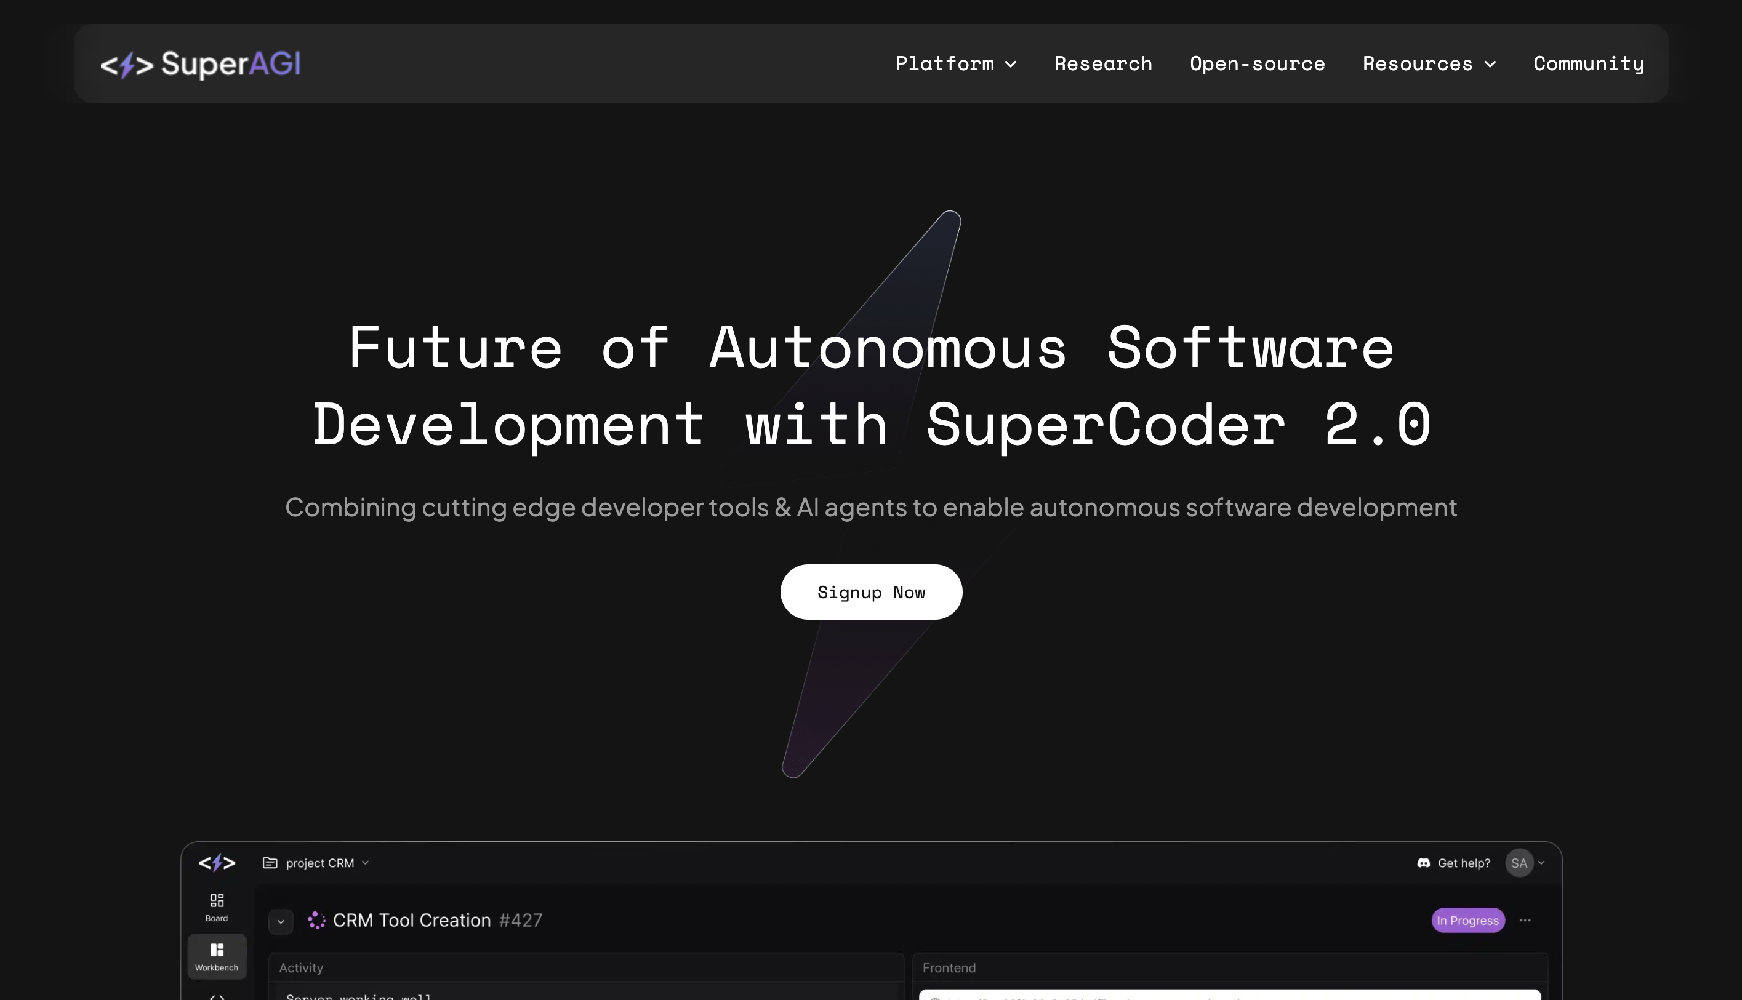Click the SuperAGI logo in header
Screen dimensions: 1742x1000
(x=200, y=64)
